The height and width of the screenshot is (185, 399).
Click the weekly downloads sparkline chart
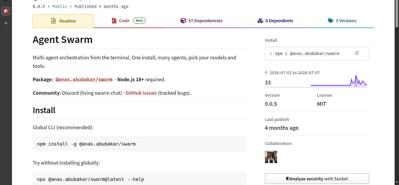339,81
